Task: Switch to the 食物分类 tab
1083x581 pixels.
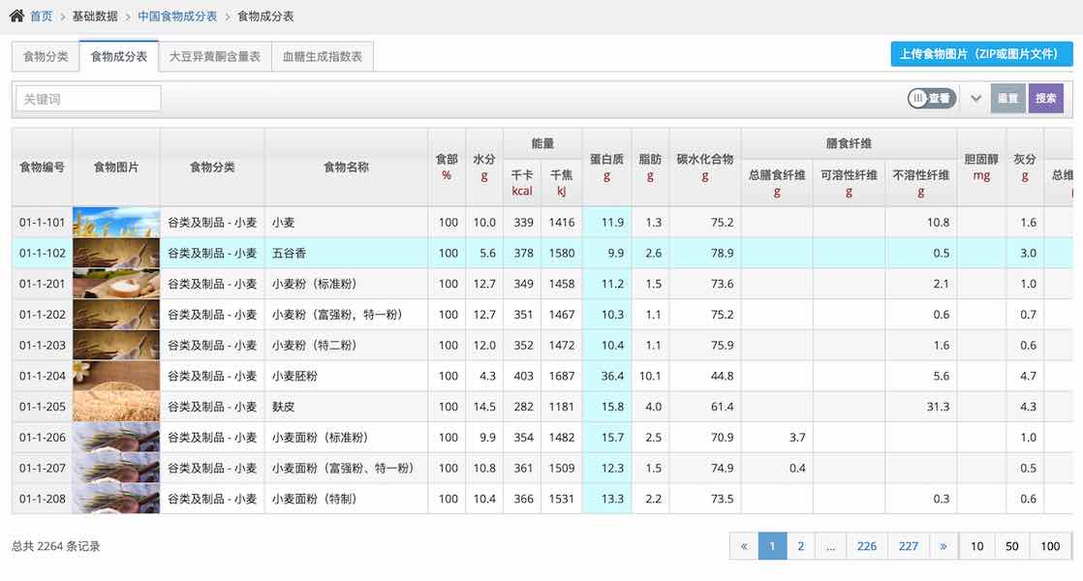Action: coord(45,56)
